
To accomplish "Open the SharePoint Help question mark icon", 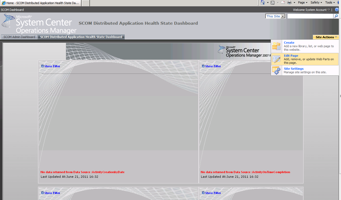I will click(x=337, y=9).
